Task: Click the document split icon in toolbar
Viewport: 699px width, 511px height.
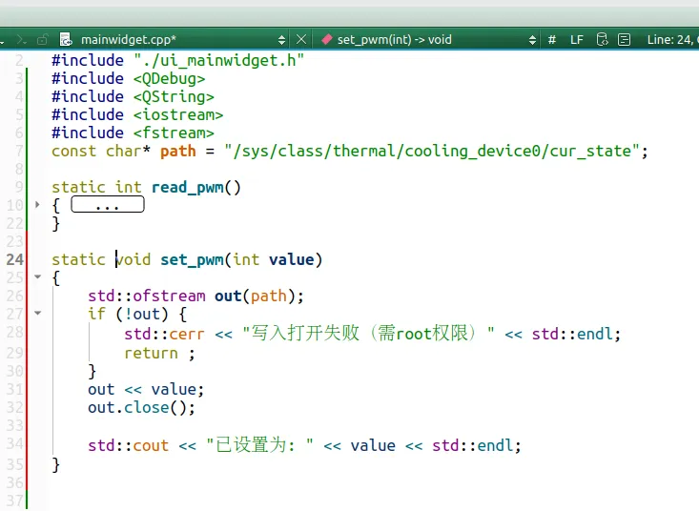Action: point(624,40)
